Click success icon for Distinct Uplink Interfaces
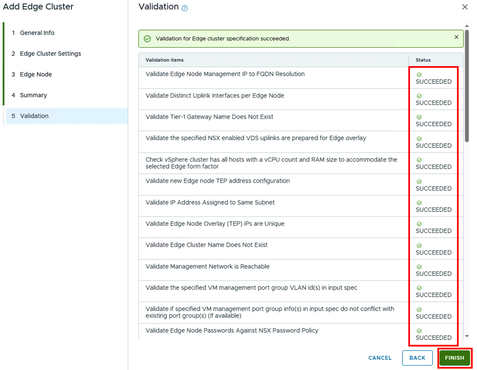The height and width of the screenshot is (370, 477). click(419, 96)
